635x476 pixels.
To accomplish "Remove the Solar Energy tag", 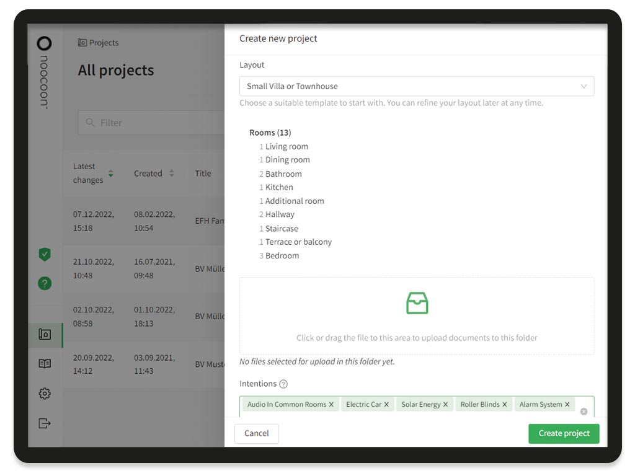I will pyautogui.click(x=445, y=405).
